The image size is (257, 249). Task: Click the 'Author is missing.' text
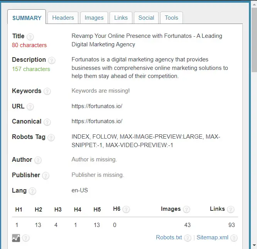[x=94, y=159]
